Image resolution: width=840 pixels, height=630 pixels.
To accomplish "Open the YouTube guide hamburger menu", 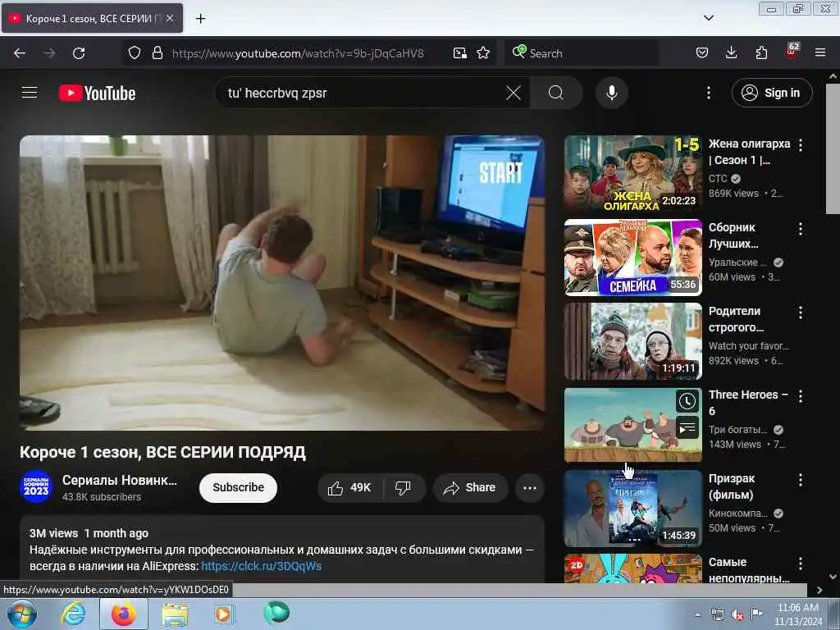I will click(x=30, y=93).
